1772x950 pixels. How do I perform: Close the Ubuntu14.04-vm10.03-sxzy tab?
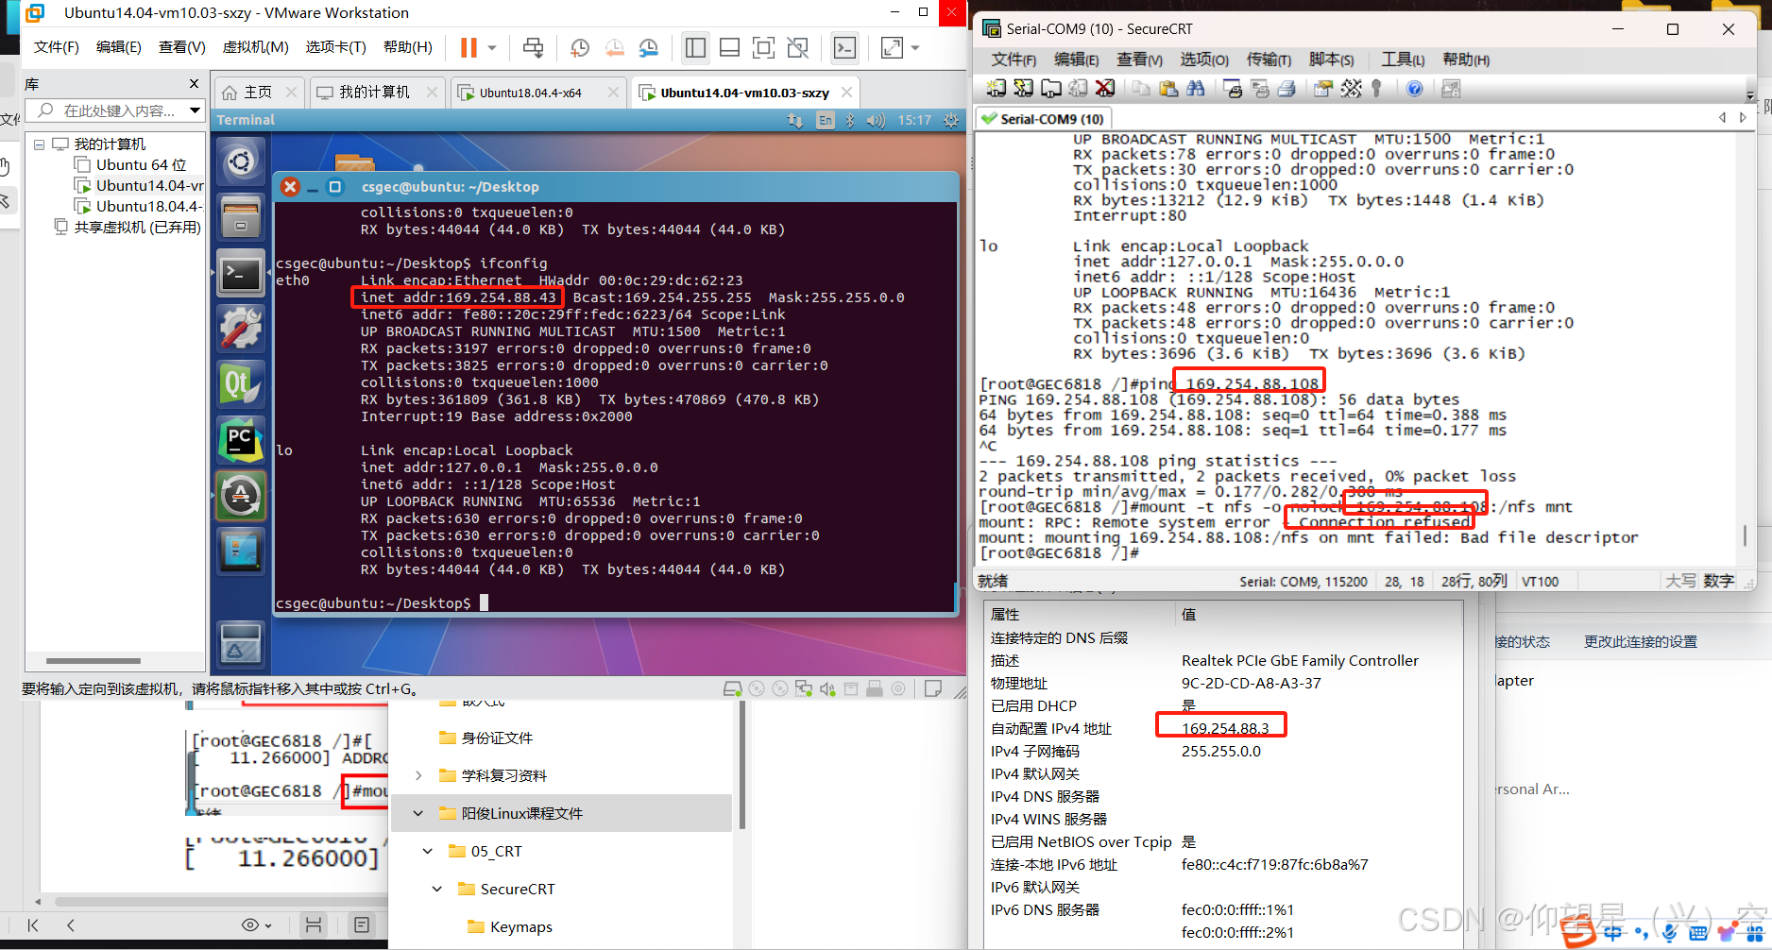click(846, 92)
